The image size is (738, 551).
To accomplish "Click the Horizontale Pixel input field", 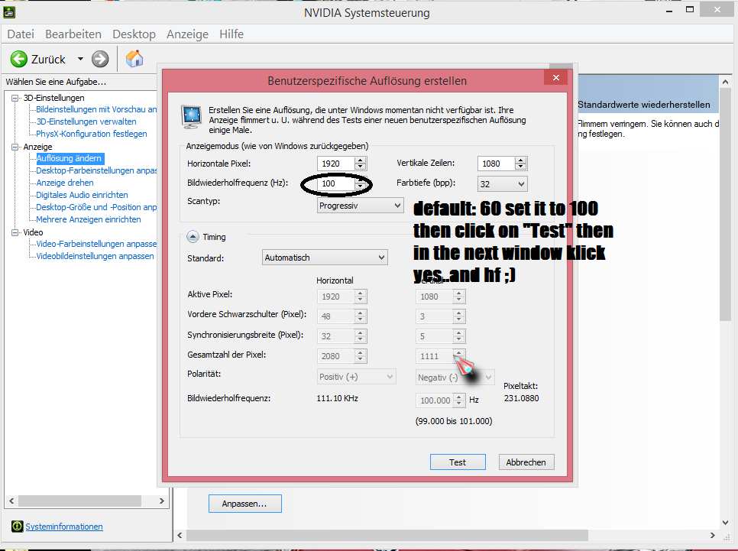I will tap(336, 164).
